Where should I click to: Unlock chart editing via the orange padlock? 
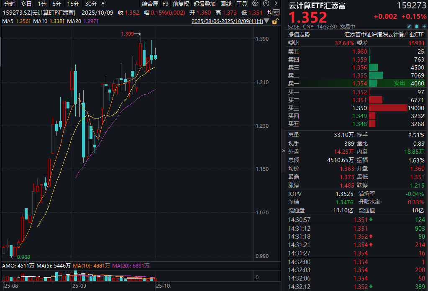274,21
